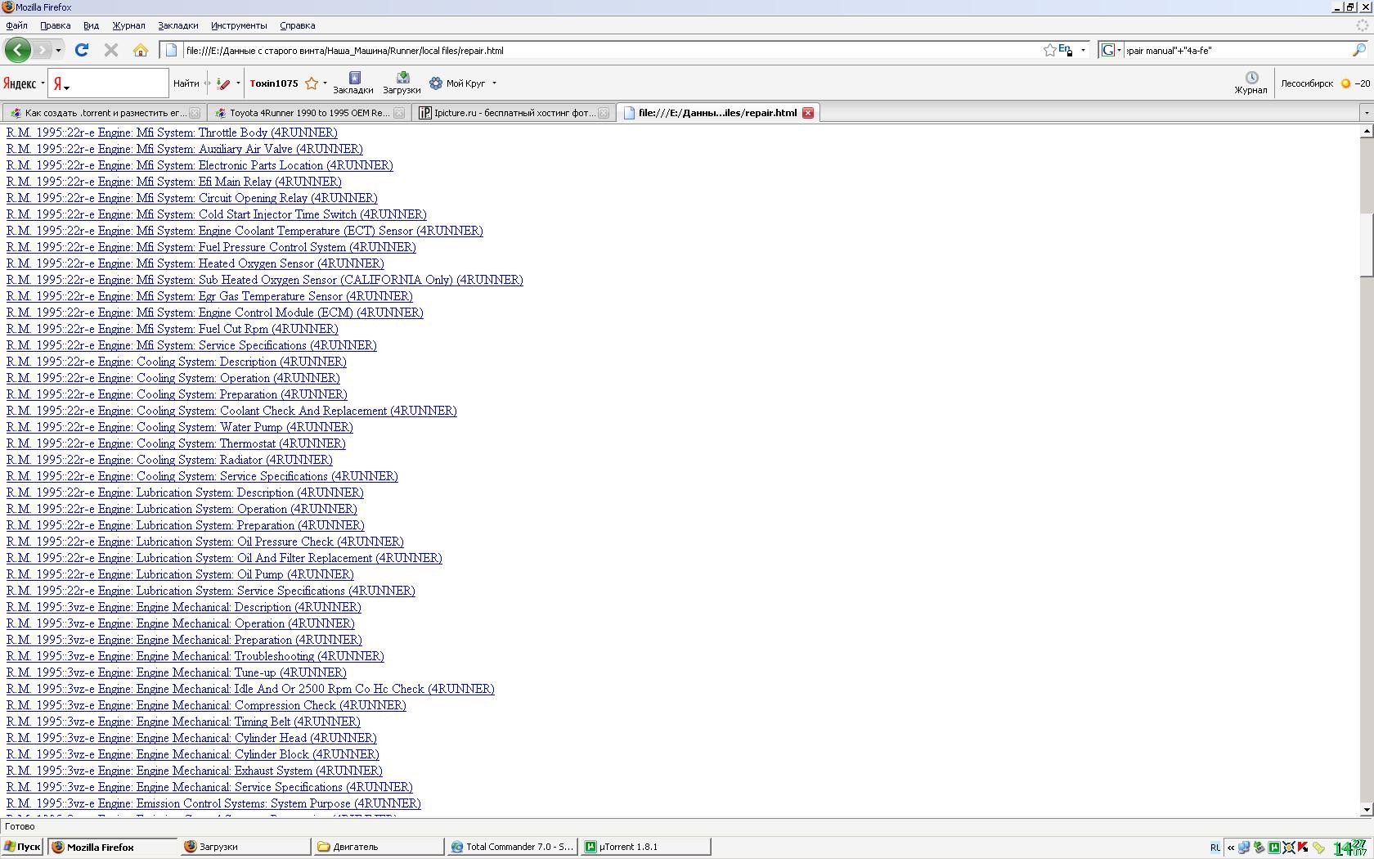Viewport: 1374px width, 859px height.
Task: Open link Mfi System: Throttle Body
Action: (x=172, y=133)
